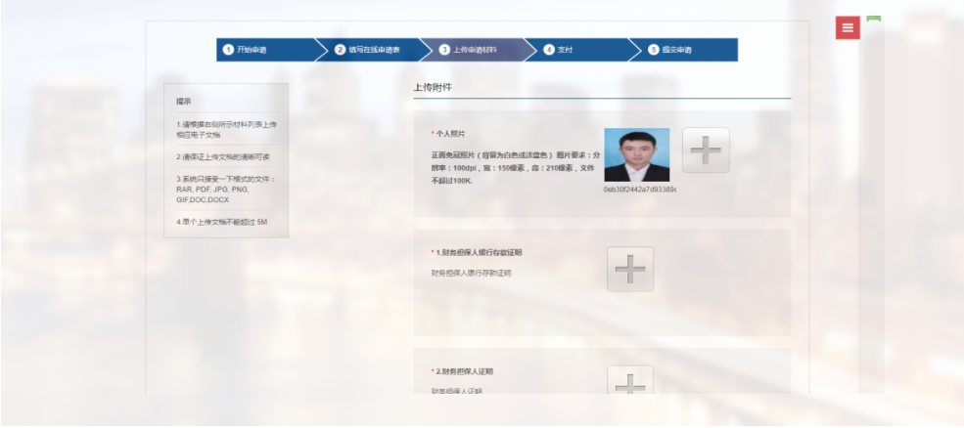The width and height of the screenshot is (964, 428).
Task: Click tip 3 listing accepted file formats
Action: (x=226, y=189)
